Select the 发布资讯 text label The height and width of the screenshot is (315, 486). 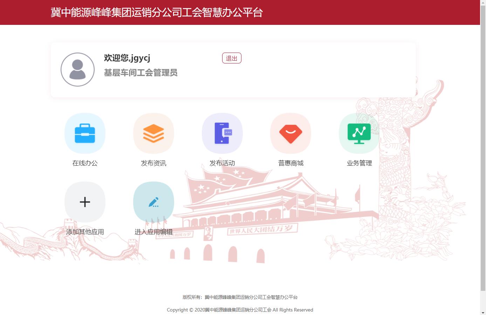[x=153, y=163]
